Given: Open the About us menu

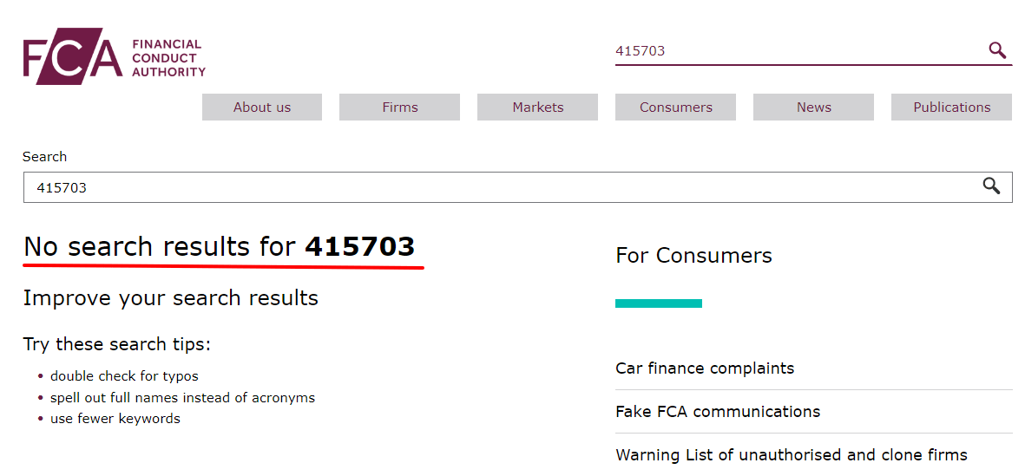Looking at the screenshot, I should coord(262,108).
